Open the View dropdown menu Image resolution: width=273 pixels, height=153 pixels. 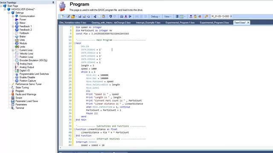(168, 17)
